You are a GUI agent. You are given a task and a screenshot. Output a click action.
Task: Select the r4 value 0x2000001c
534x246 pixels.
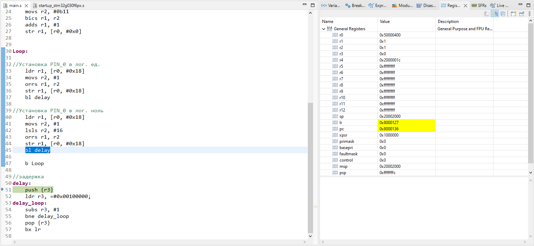(x=390, y=60)
